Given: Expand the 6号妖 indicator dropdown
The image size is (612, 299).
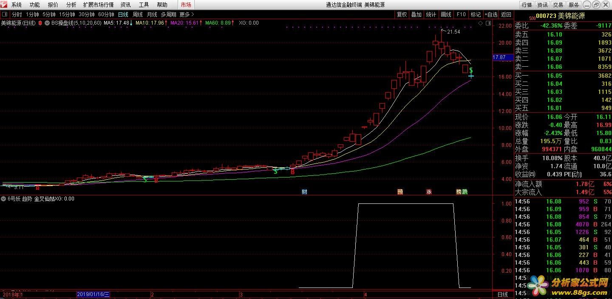Looking at the screenshot, I should [3, 198].
